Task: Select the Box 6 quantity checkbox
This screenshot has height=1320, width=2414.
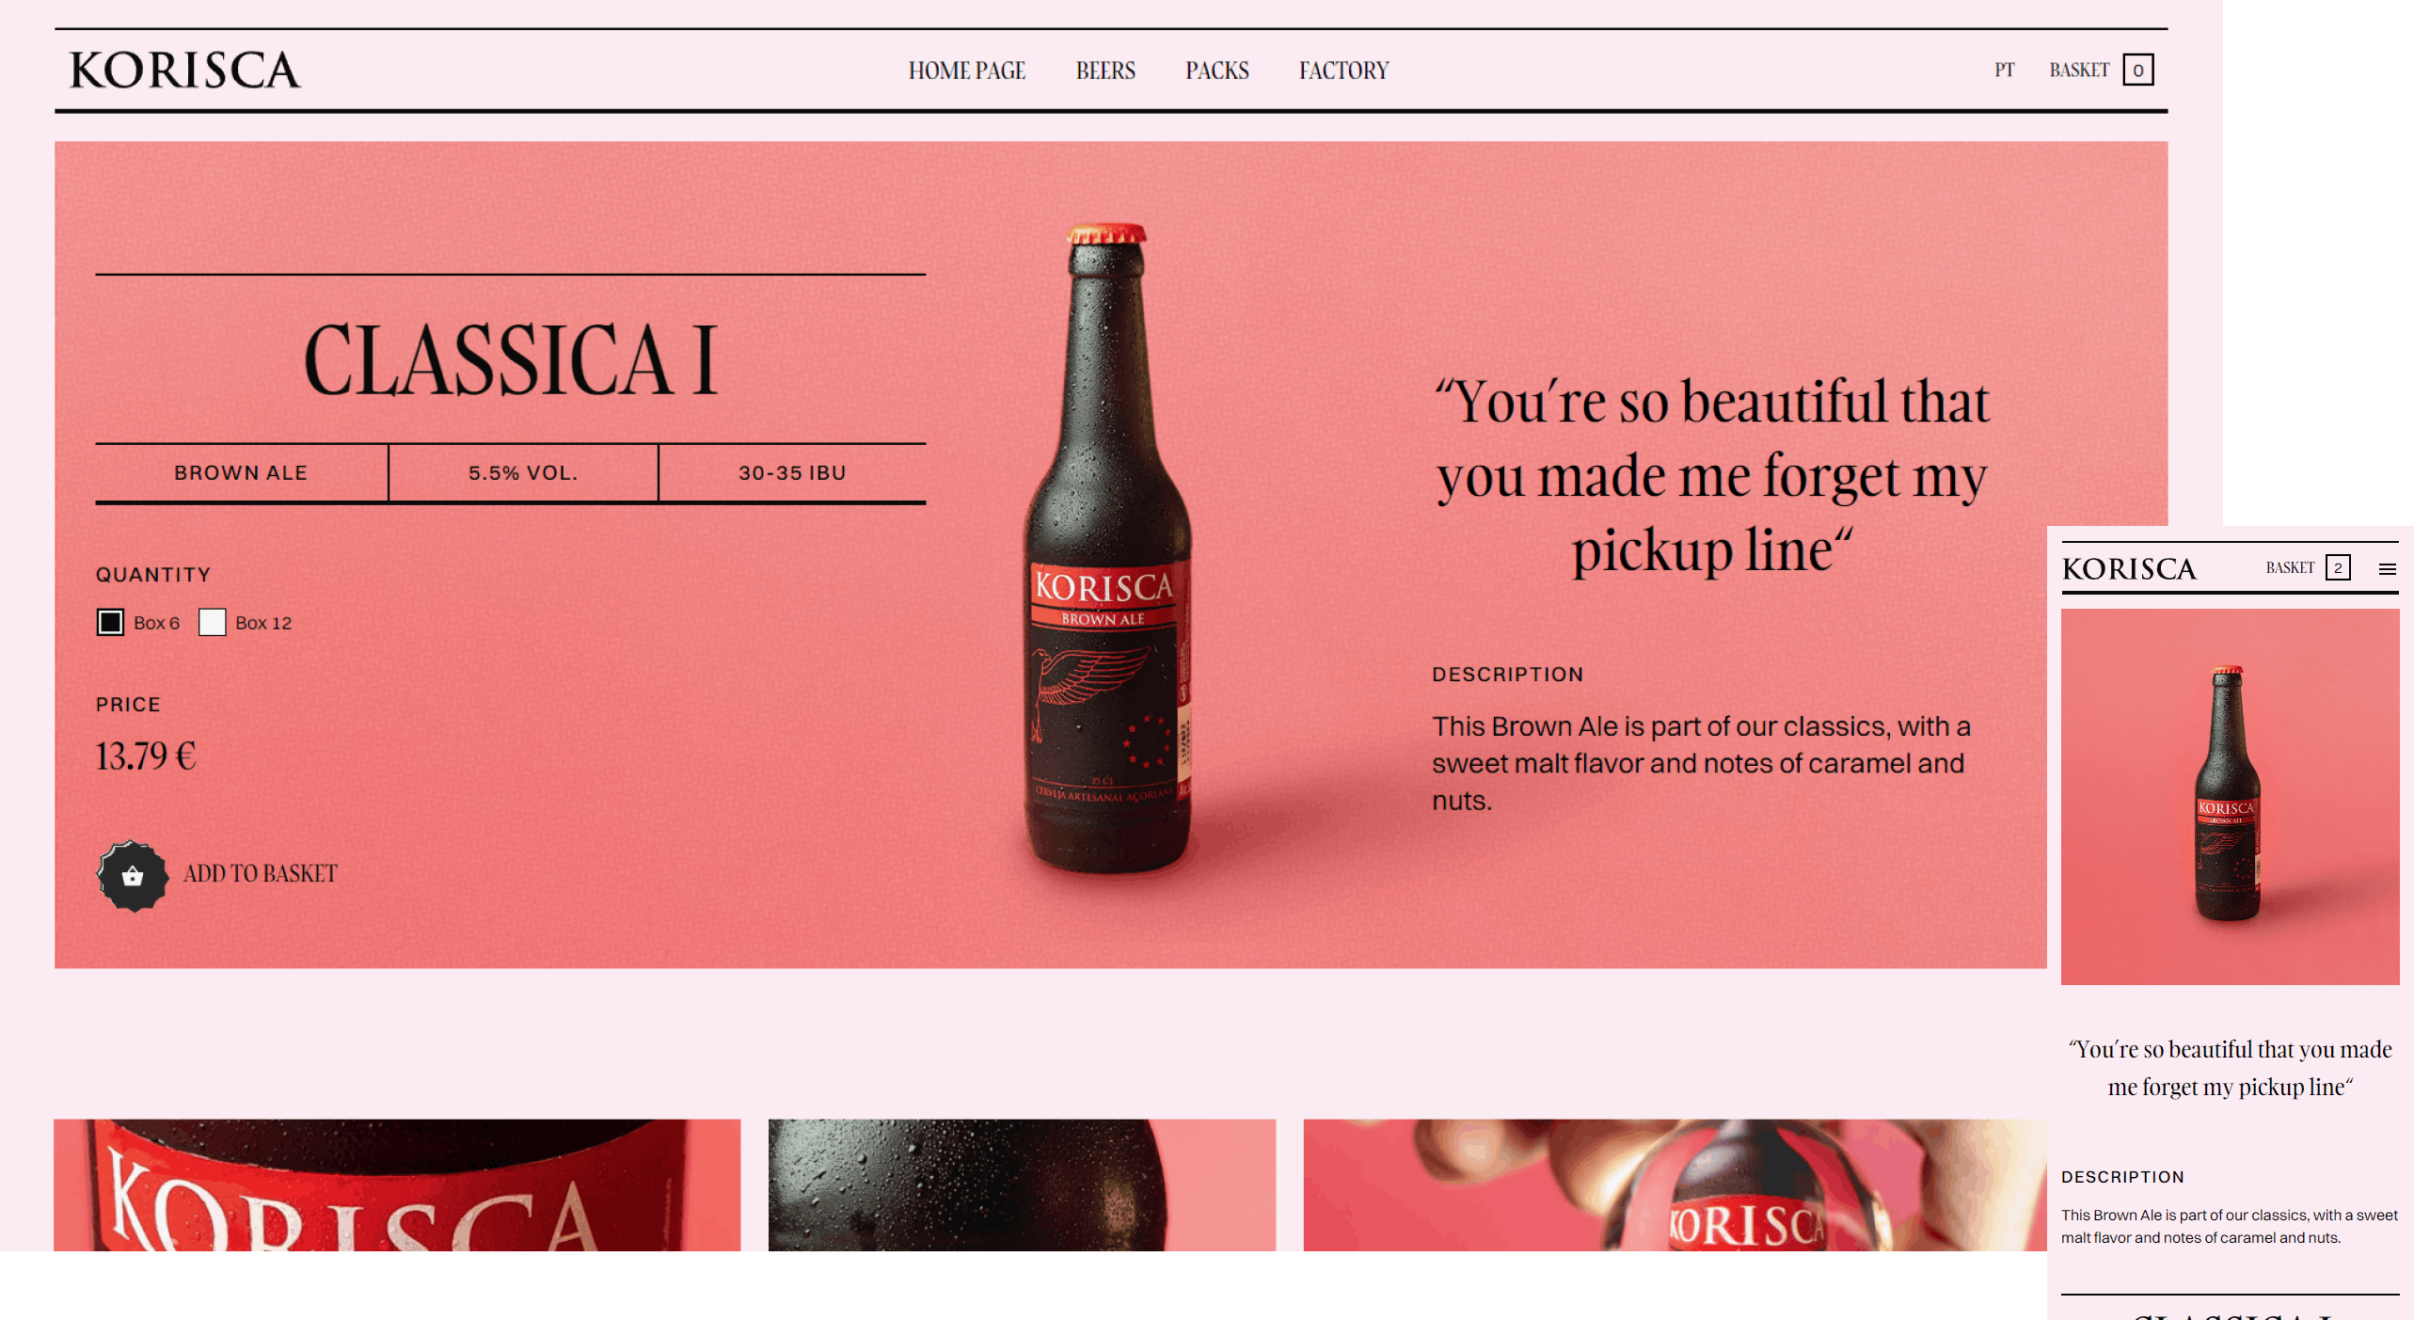Action: 110,622
